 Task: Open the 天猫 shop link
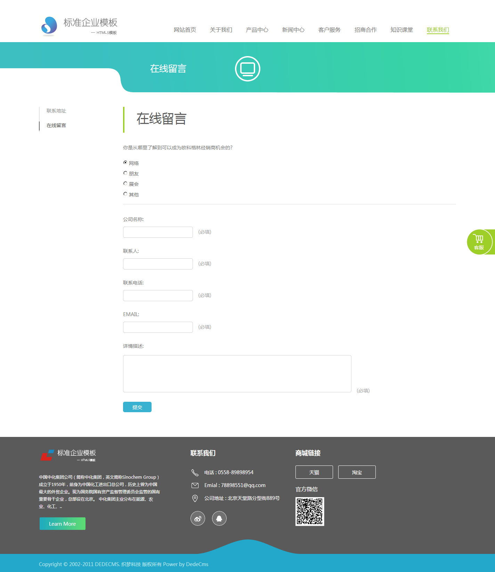(314, 472)
